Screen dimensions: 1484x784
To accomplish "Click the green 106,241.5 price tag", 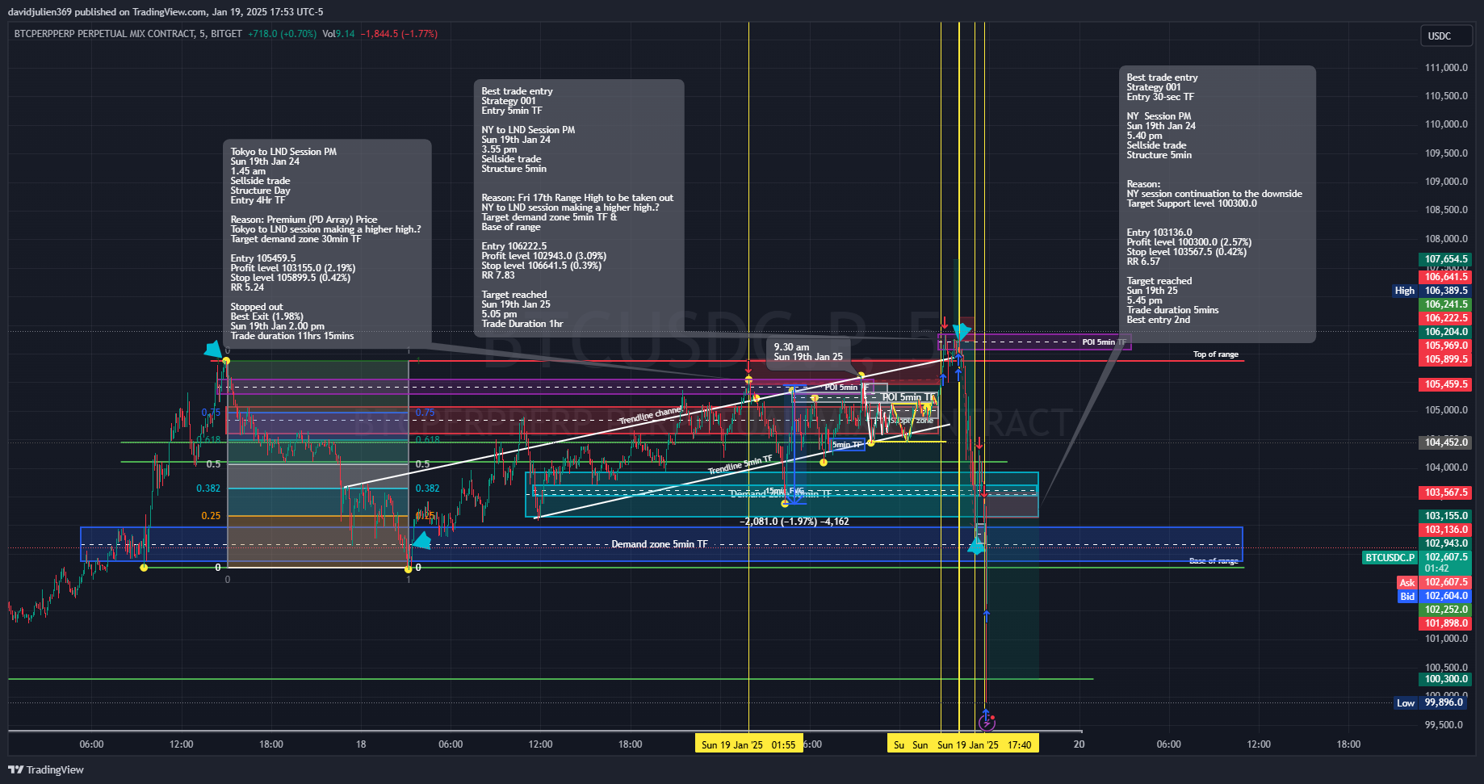I will click(1445, 304).
